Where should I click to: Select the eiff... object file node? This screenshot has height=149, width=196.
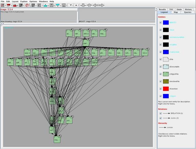[x=19, y=62]
